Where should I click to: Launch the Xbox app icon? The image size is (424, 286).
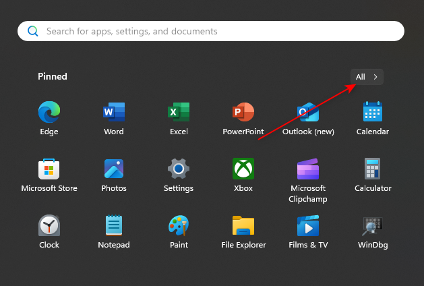click(x=243, y=169)
